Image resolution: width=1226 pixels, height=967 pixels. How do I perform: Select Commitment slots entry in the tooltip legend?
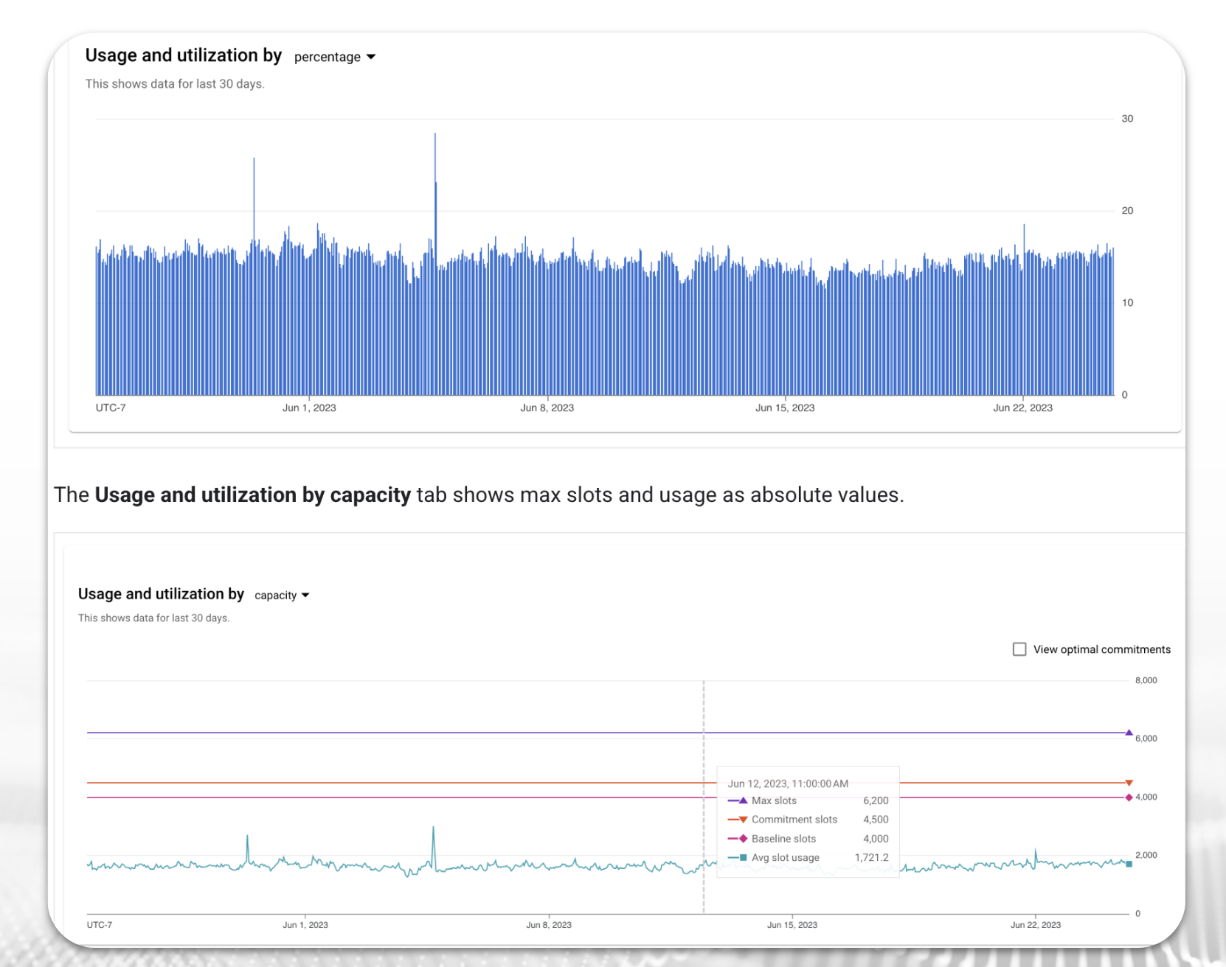tap(794, 820)
